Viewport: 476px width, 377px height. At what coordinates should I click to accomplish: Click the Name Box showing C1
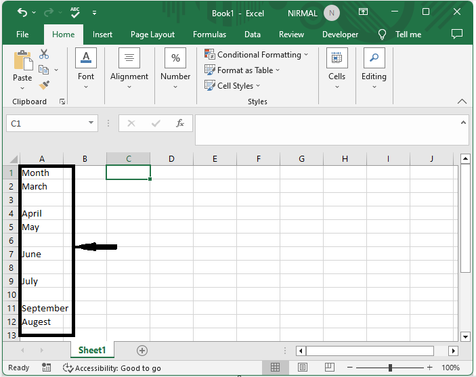click(45, 123)
